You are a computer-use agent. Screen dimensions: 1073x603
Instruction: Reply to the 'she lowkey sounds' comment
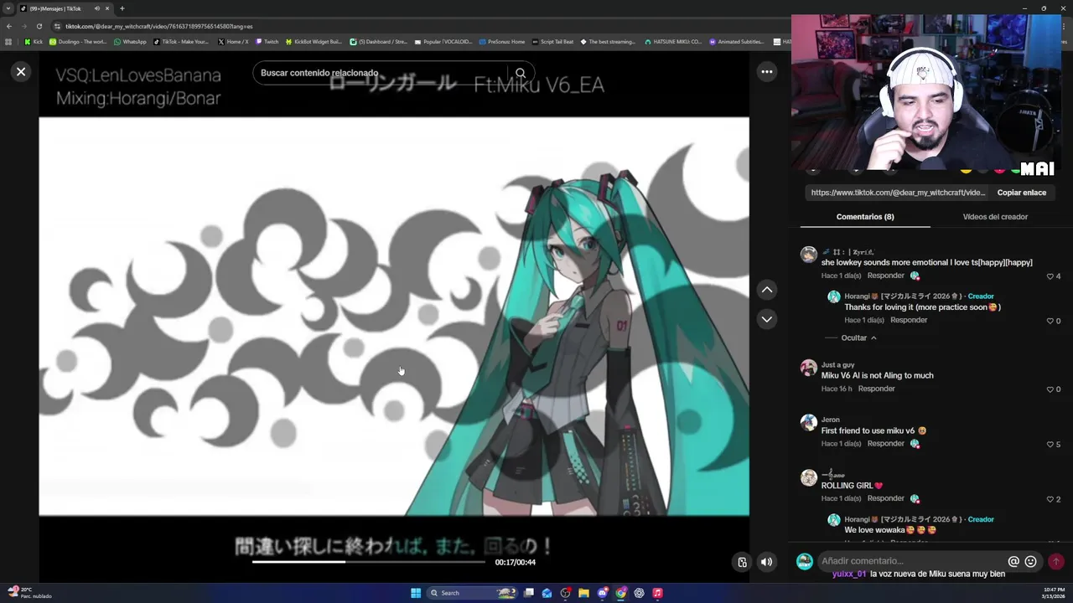pyautogui.click(x=885, y=276)
